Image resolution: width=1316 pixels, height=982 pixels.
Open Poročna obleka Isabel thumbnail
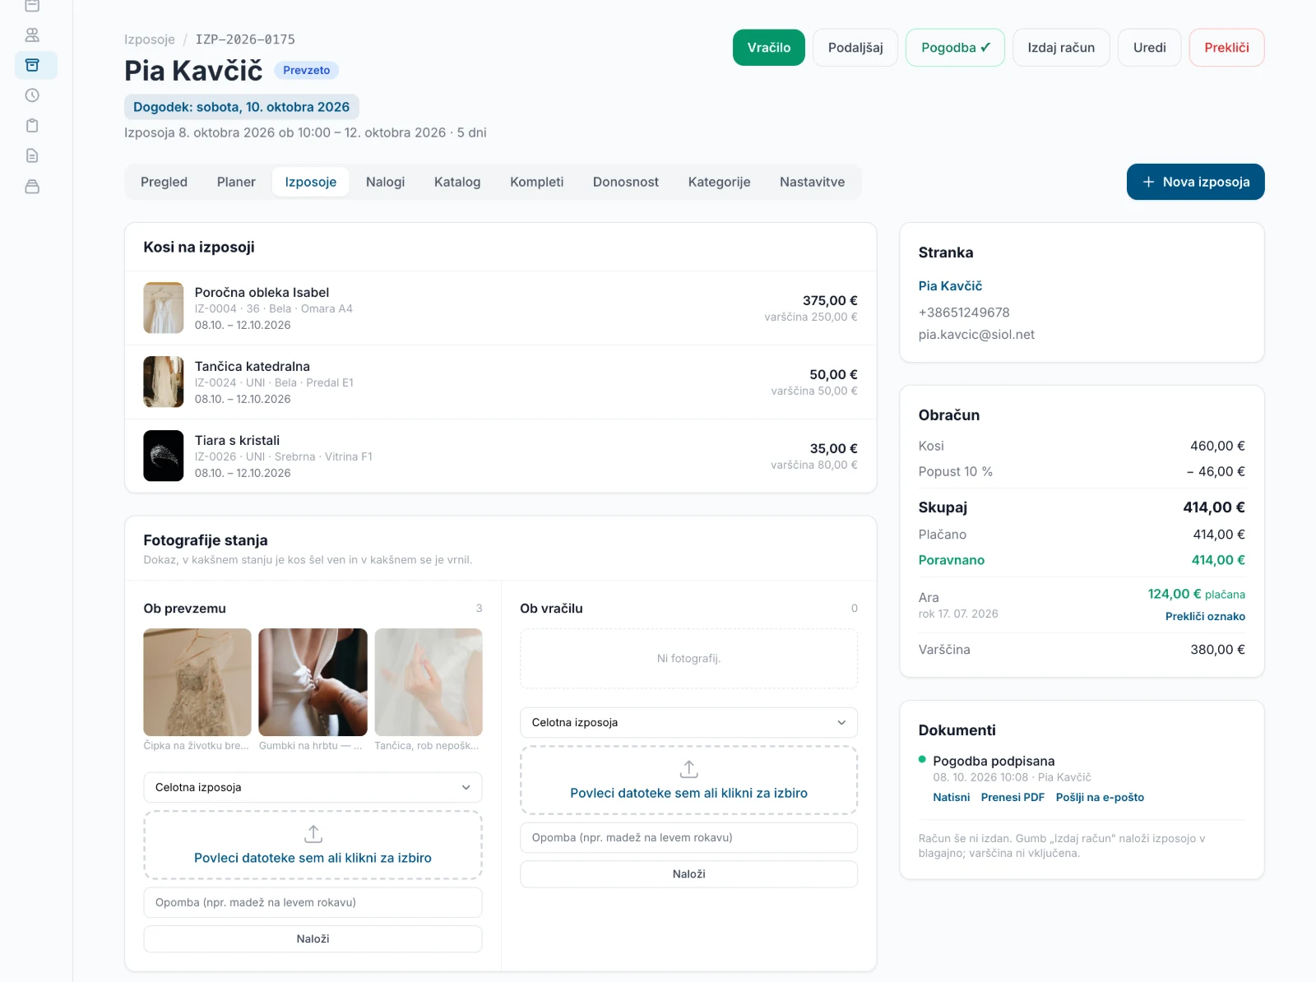164,308
